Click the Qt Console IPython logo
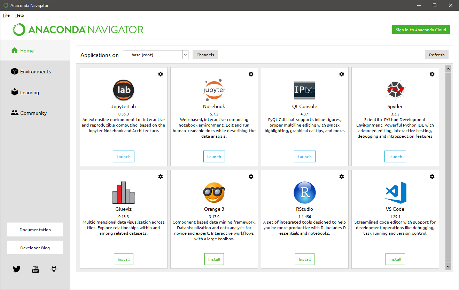This screenshot has height=290, width=459. 305,90
